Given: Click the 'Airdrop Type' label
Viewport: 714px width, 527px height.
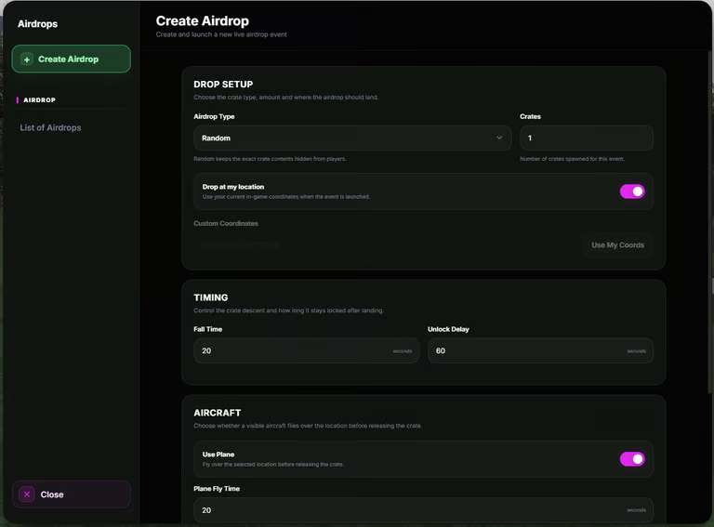Looking at the screenshot, I should pyautogui.click(x=214, y=116).
